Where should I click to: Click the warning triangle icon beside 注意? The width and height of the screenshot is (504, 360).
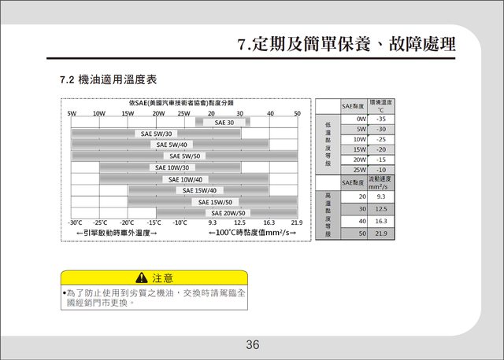click(x=143, y=277)
